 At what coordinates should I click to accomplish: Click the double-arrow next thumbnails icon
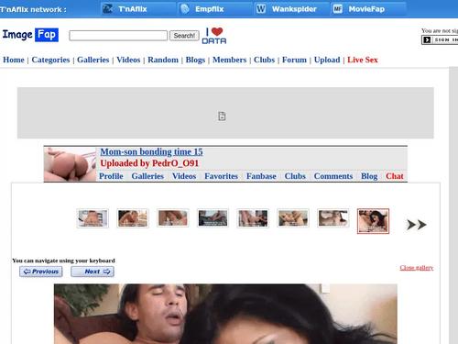click(416, 225)
